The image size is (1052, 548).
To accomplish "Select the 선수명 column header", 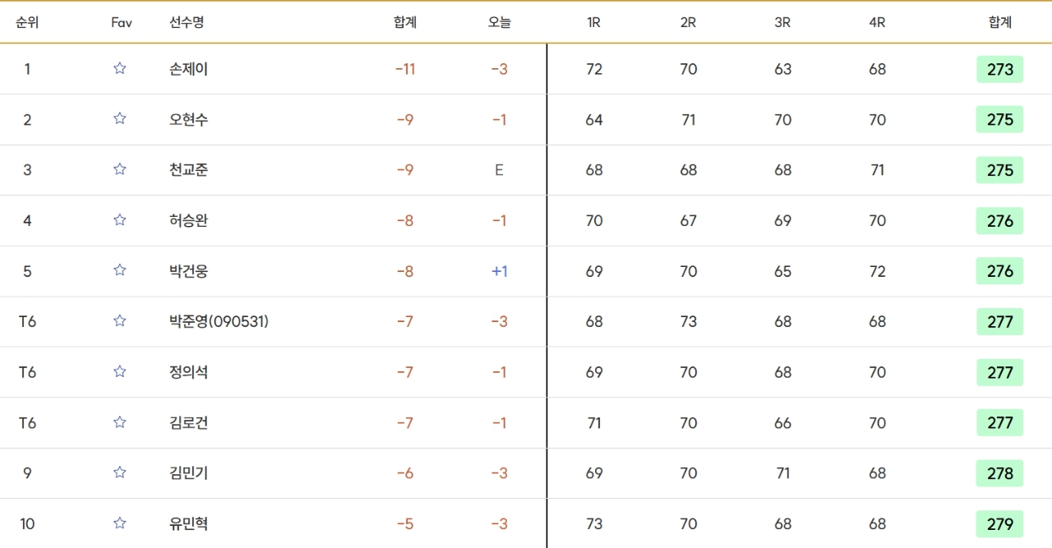I will [187, 23].
